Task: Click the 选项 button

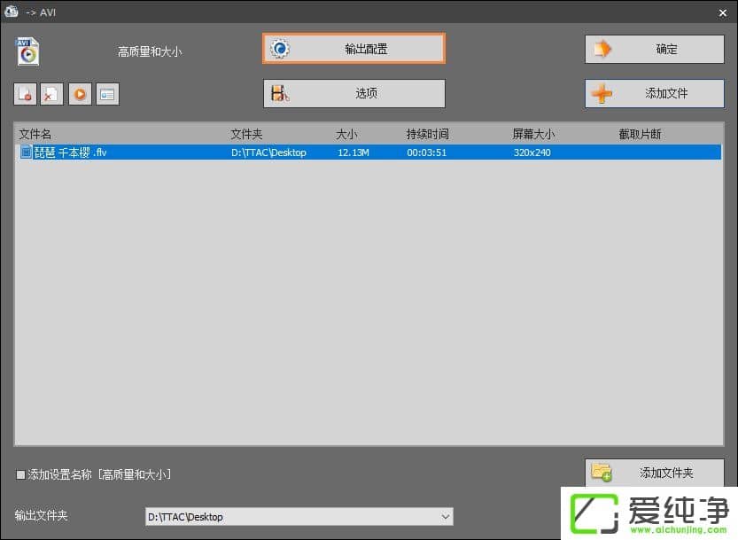Action: click(353, 92)
